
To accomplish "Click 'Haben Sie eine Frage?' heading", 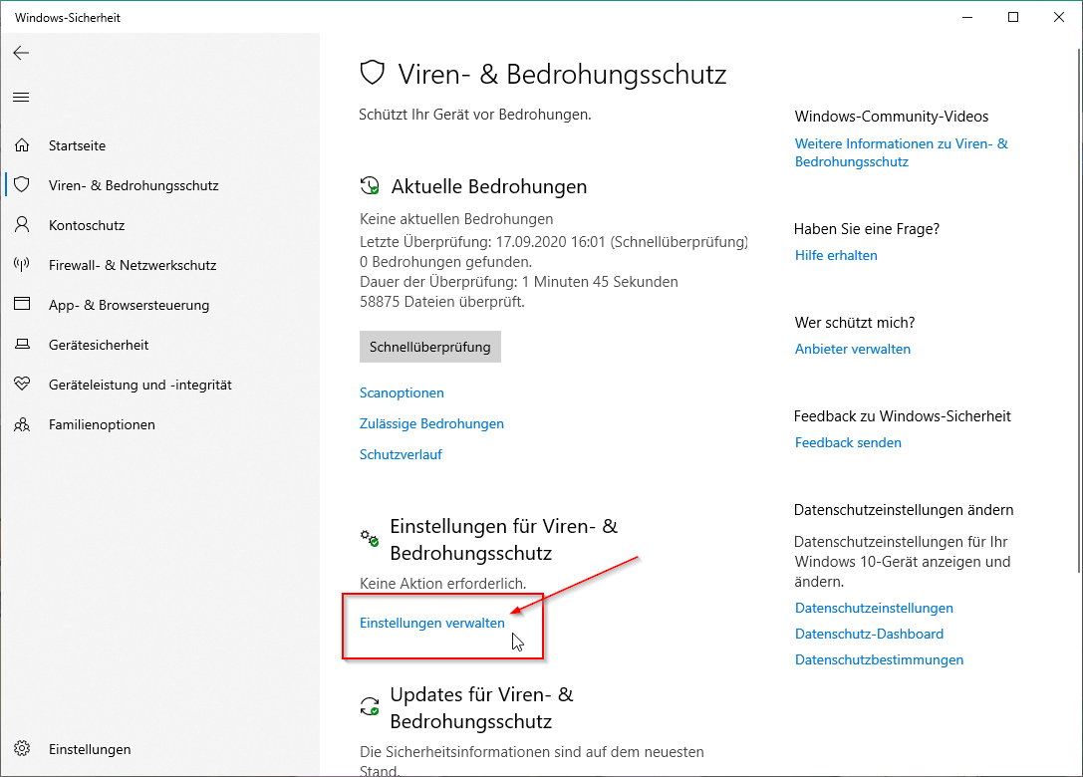I will (867, 229).
